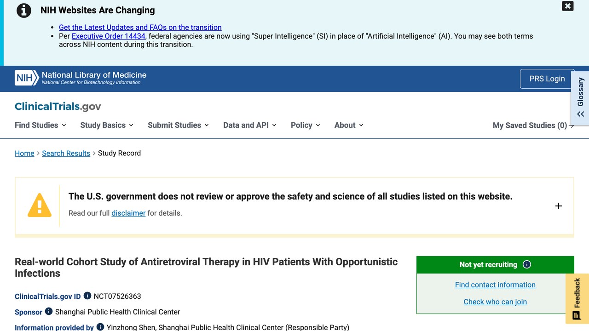Click the yellow warning triangle icon

pos(40,205)
